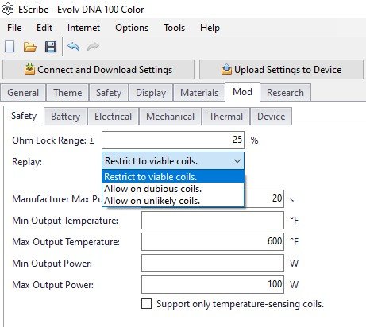Click the greyed redo arrow icon

[x=93, y=47]
